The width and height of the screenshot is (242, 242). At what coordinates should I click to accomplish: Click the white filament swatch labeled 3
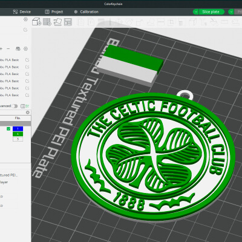(x=18, y=139)
